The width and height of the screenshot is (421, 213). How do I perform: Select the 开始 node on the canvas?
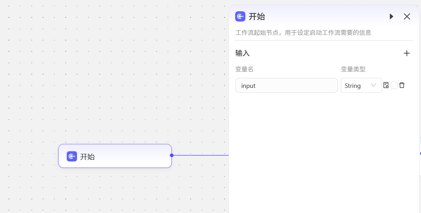(115, 156)
